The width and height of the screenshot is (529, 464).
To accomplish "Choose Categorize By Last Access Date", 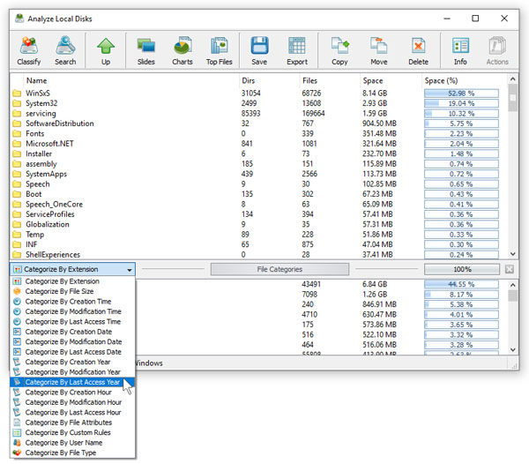I will point(72,352).
